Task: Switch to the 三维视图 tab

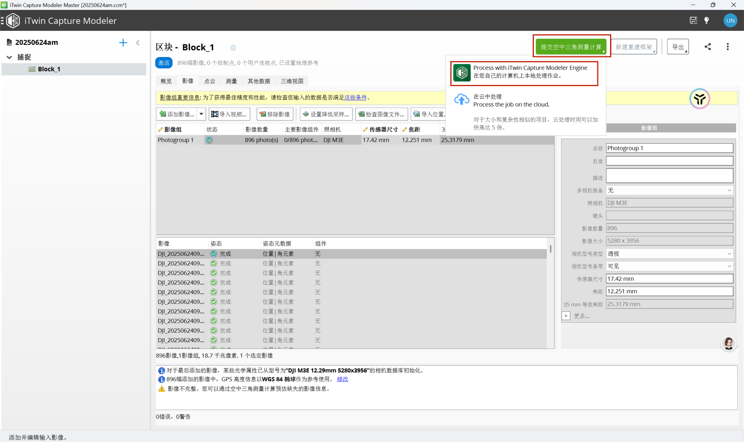Action: coord(292,81)
